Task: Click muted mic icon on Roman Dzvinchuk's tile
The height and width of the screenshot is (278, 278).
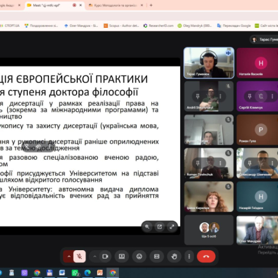Action: [x=229, y=153]
